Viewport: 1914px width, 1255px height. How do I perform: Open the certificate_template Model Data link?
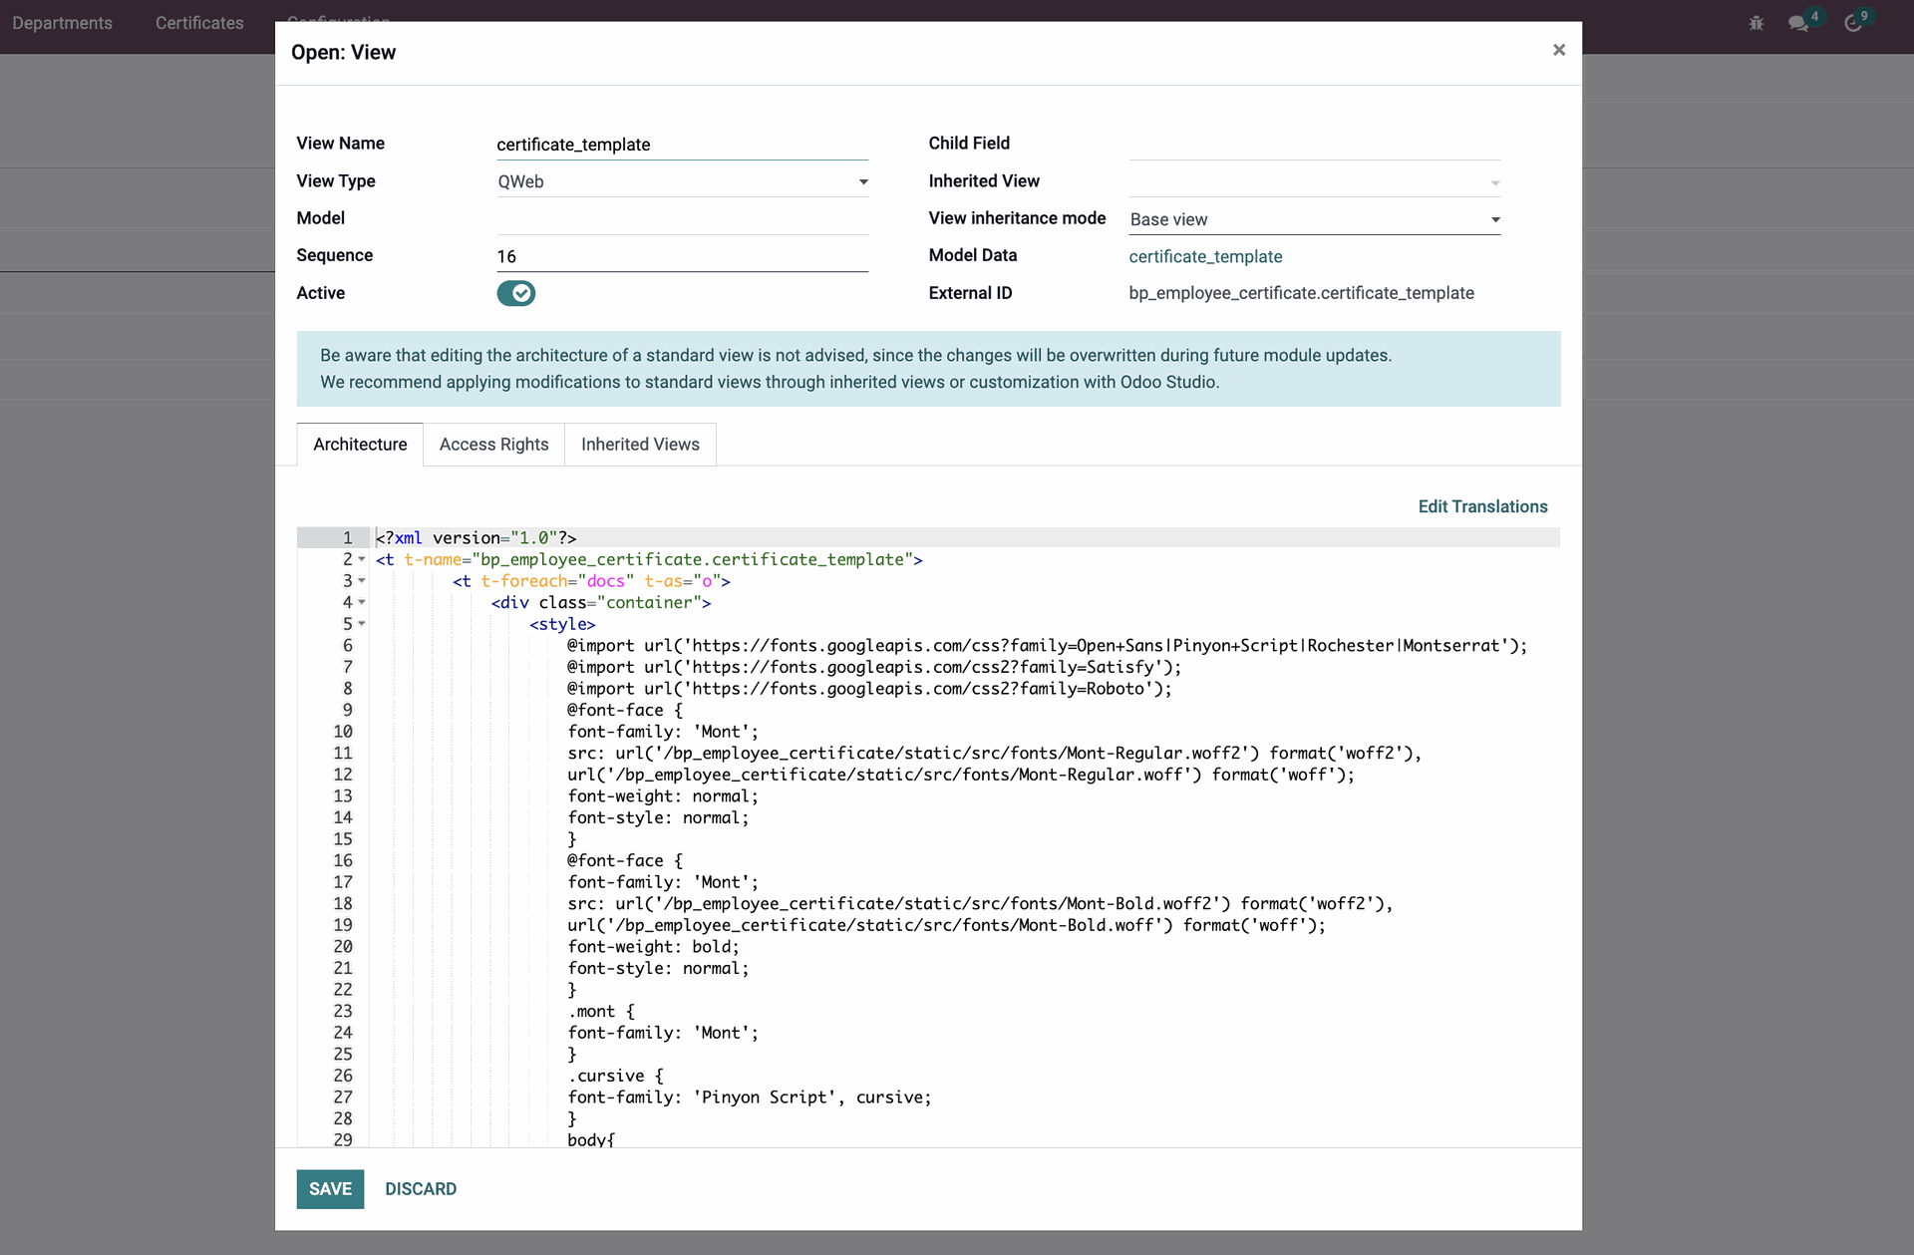[1205, 256]
